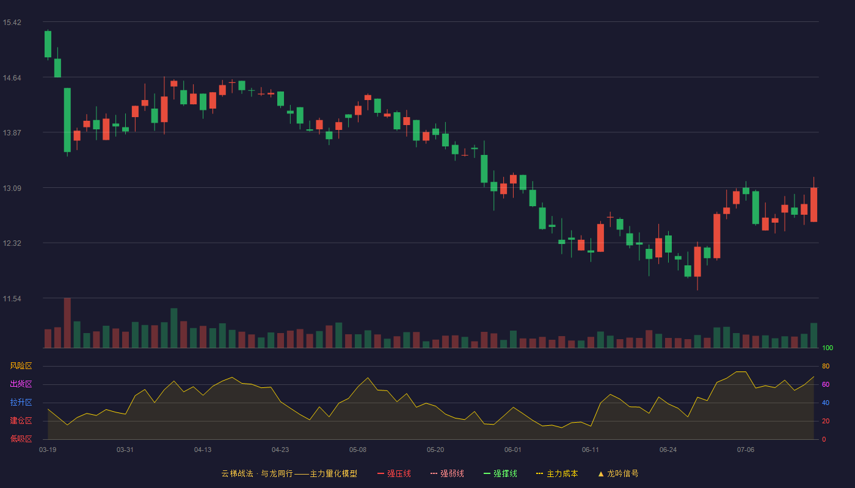Select the 04-13 date label
The image size is (855, 488).
[x=203, y=450]
